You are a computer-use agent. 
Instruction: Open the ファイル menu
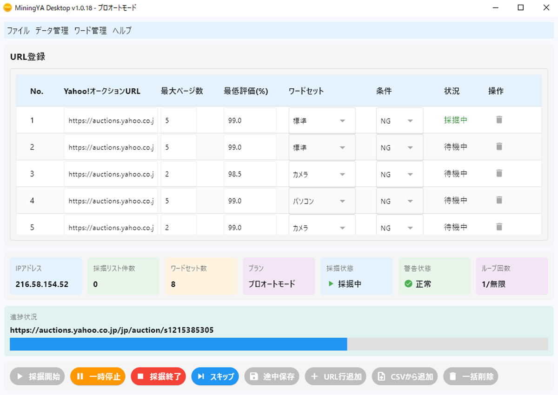click(x=18, y=31)
